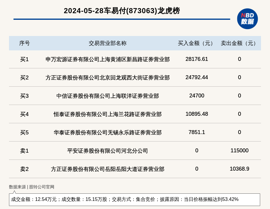Click the 当日价格振幅达到53.42% disclosure text
The width and height of the screenshot is (270, 209).
point(211,199)
